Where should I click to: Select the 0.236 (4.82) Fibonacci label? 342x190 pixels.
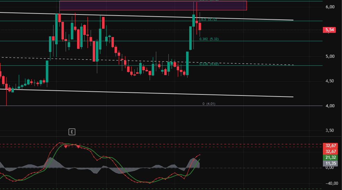point(209,64)
